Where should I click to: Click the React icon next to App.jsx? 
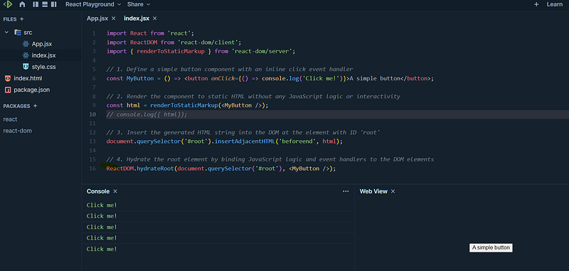tap(26, 44)
